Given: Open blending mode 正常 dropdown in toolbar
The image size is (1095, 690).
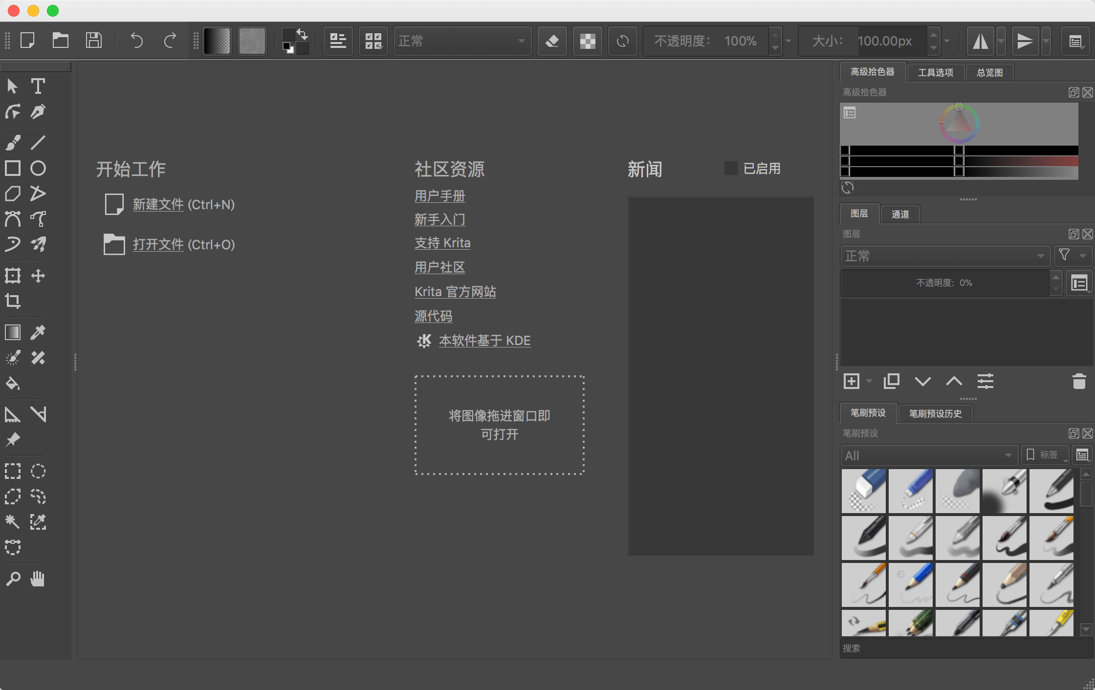Looking at the screenshot, I should [462, 41].
